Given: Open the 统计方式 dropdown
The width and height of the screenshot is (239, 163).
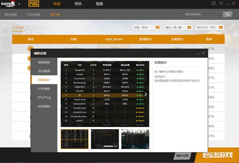Looking at the screenshot, I should coord(222,28).
